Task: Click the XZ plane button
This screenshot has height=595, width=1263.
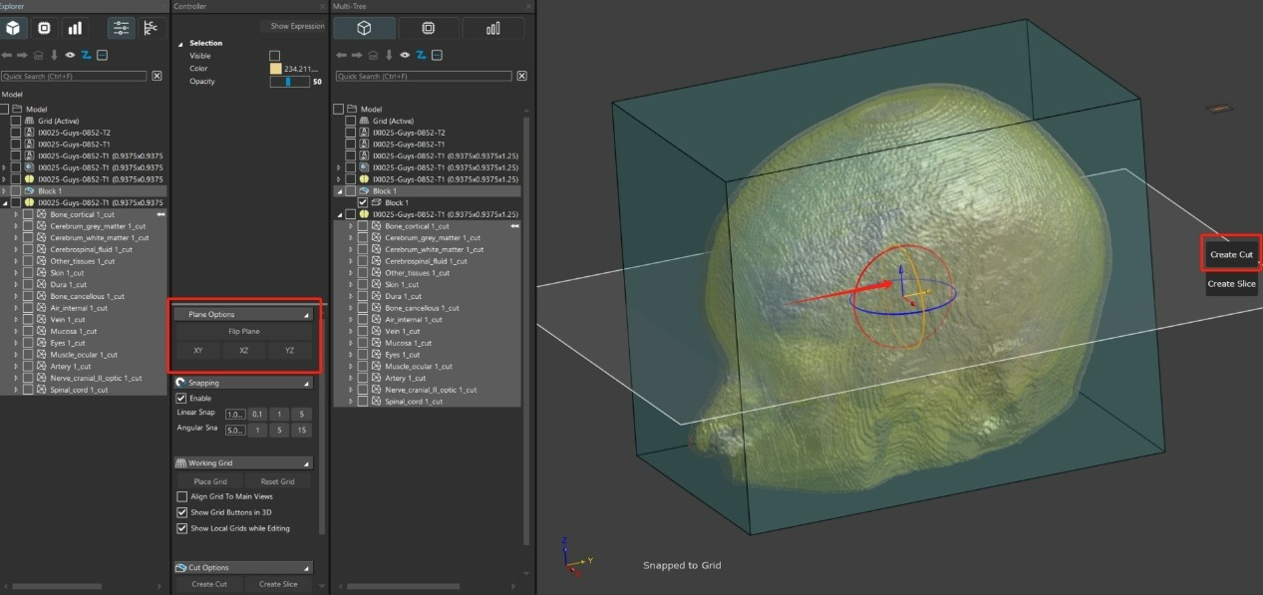Action: click(x=244, y=351)
